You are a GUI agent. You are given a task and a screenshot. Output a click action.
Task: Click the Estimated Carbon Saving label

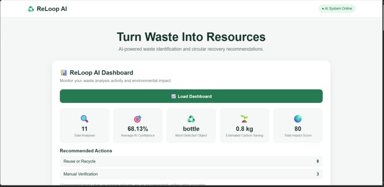click(244, 135)
